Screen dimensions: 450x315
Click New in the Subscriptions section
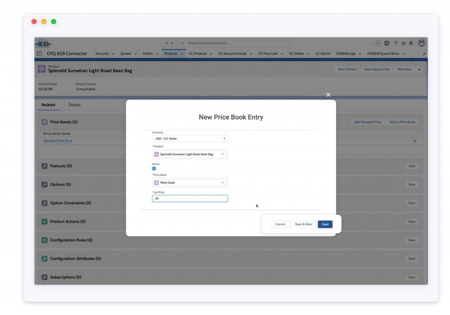411,277
